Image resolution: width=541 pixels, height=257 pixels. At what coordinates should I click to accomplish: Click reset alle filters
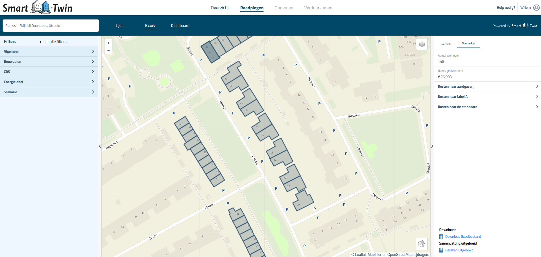53,42
